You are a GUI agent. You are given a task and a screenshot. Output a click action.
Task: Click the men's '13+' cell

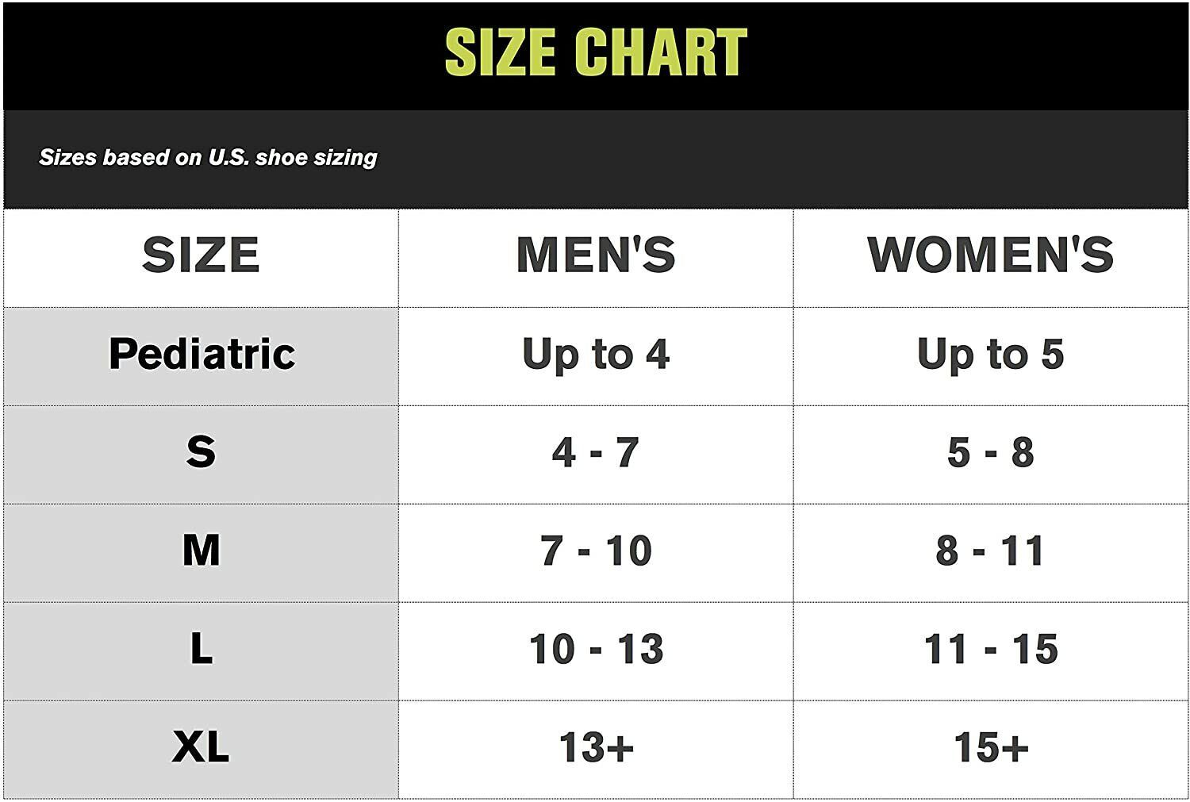pos(596,748)
